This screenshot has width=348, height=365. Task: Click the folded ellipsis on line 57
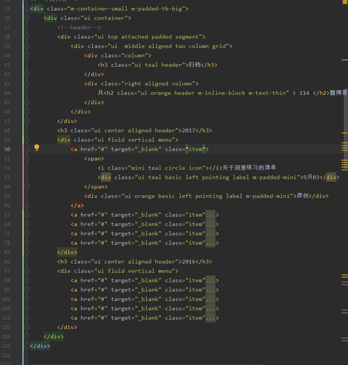click(210, 215)
